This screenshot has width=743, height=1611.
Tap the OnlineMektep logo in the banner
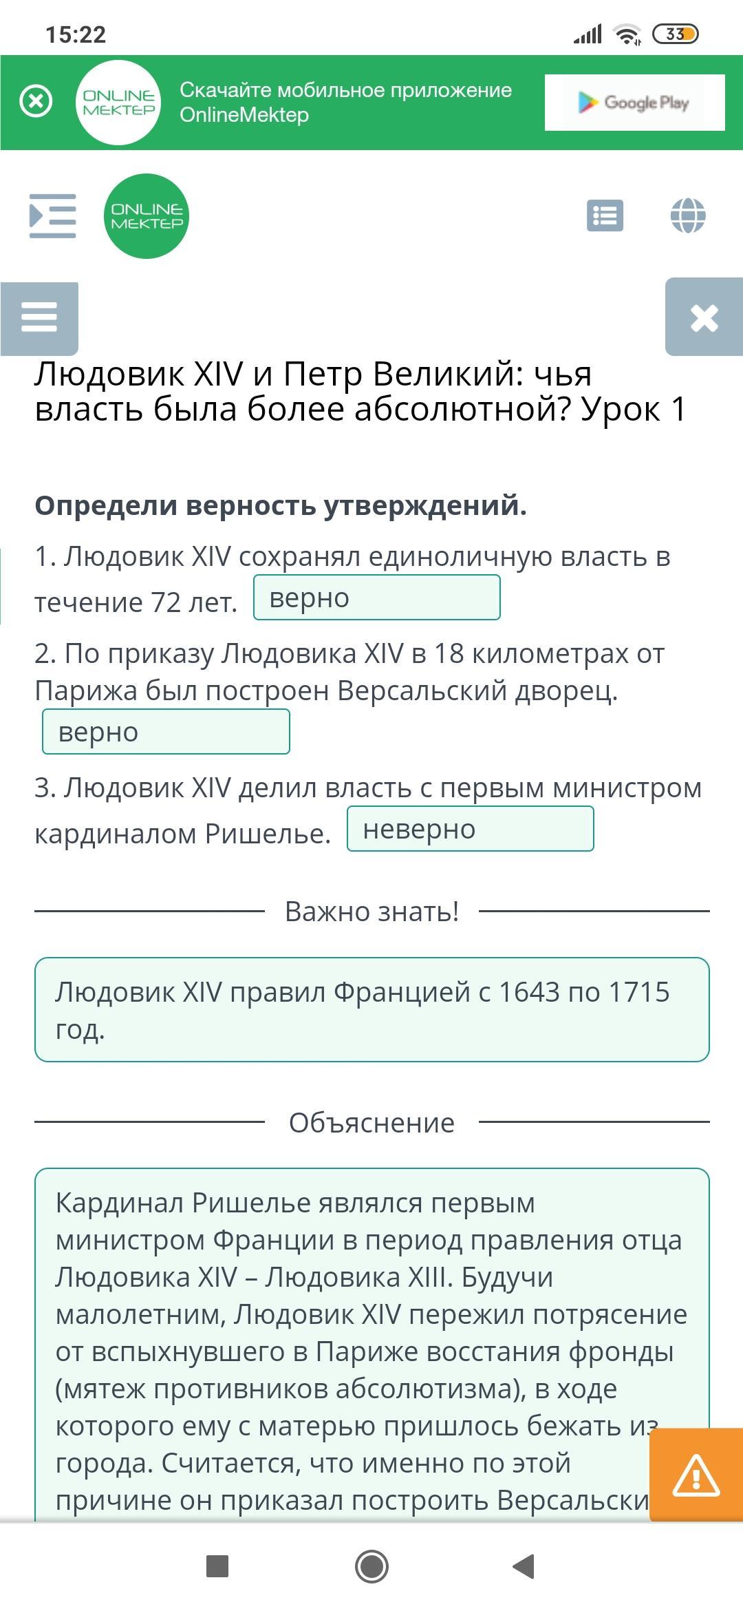pyautogui.click(x=118, y=103)
